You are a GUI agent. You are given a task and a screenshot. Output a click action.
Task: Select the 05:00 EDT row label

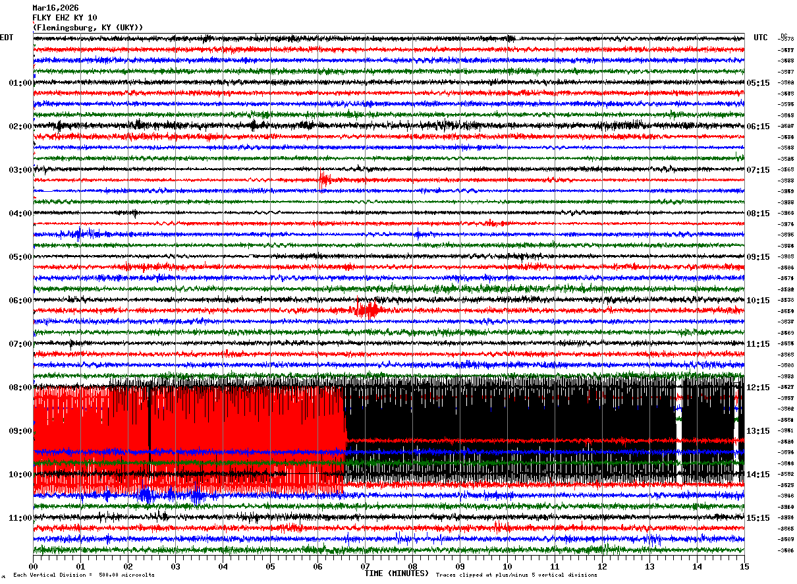click(20, 257)
